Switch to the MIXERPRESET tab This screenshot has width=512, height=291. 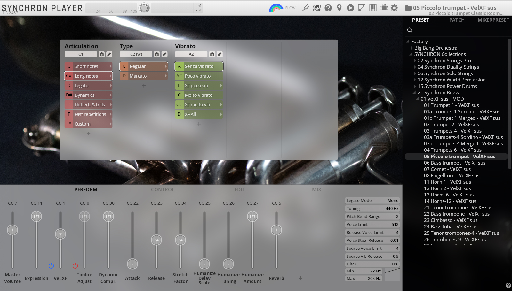[493, 20]
